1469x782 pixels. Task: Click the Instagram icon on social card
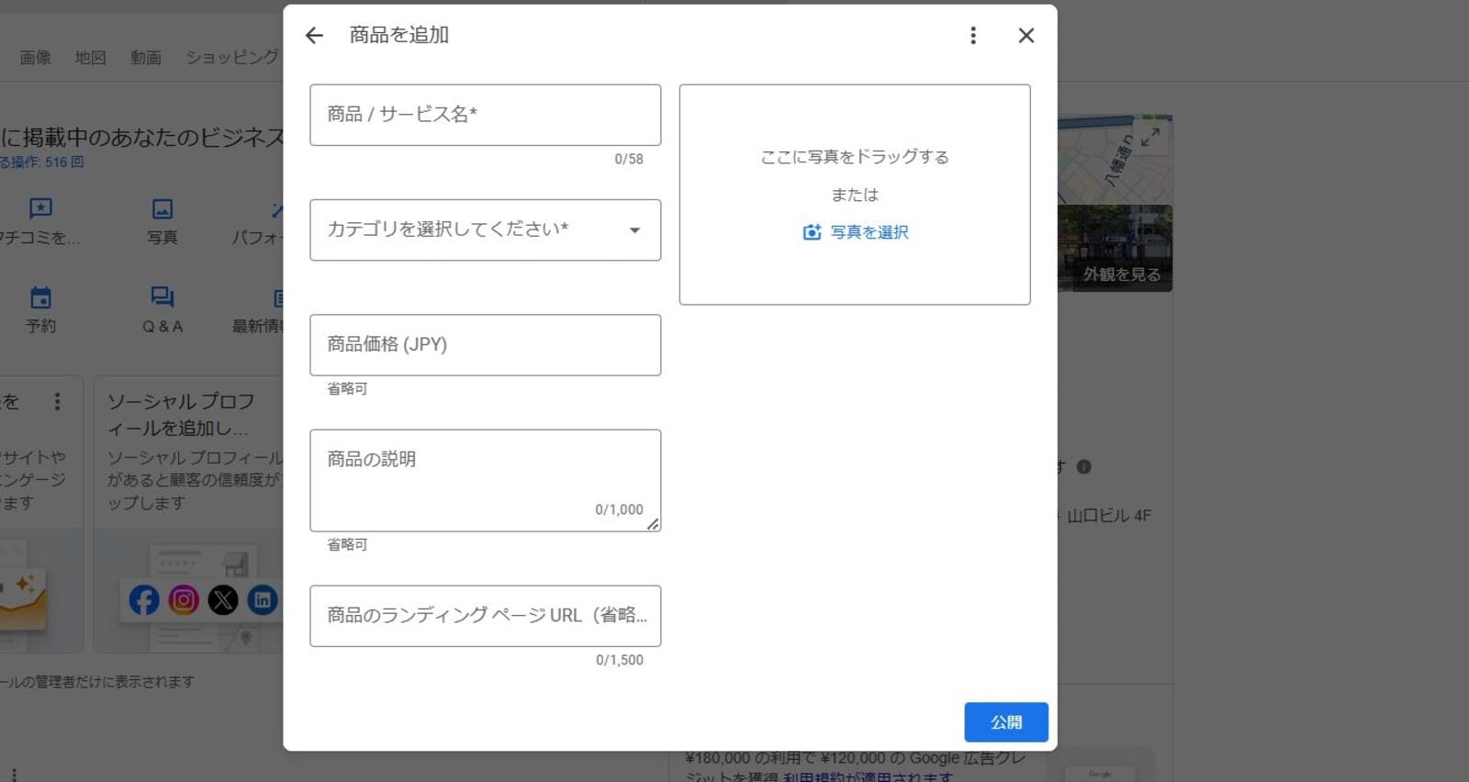click(x=184, y=600)
